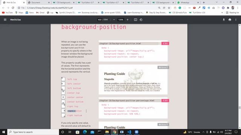This screenshot has width=241, height=135.
Task: Close the WhatsApp tab
Action: 198,3
